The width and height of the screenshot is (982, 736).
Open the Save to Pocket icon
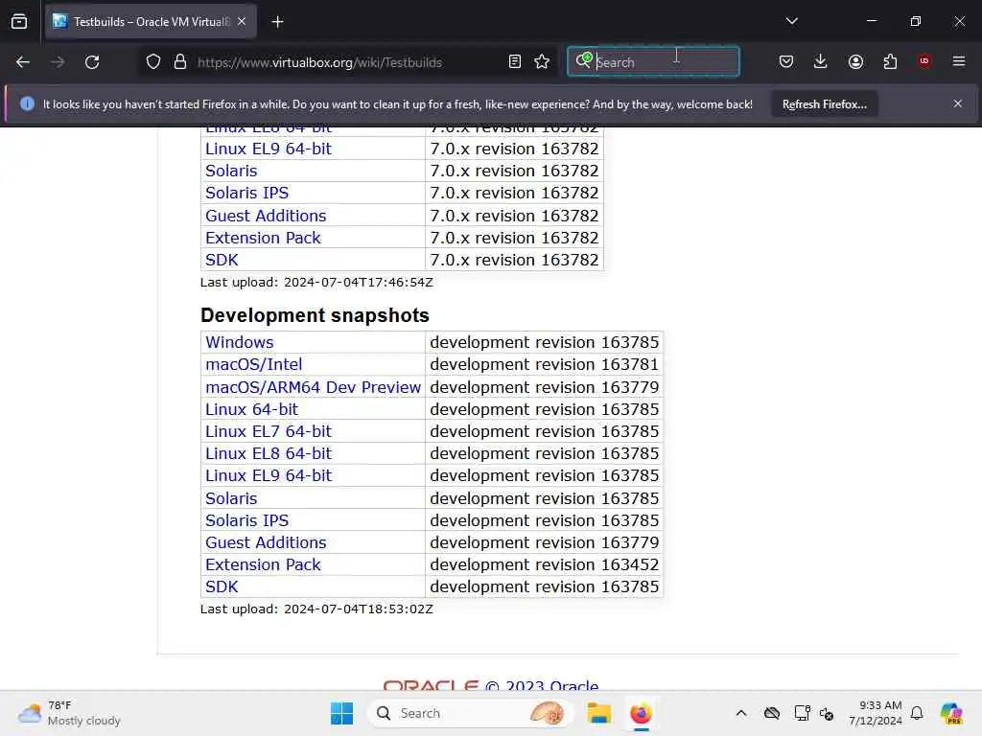(x=786, y=61)
